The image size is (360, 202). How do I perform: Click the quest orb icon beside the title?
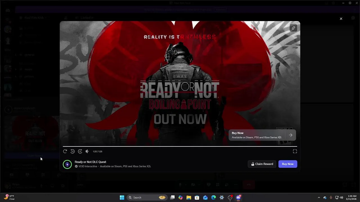click(67, 164)
